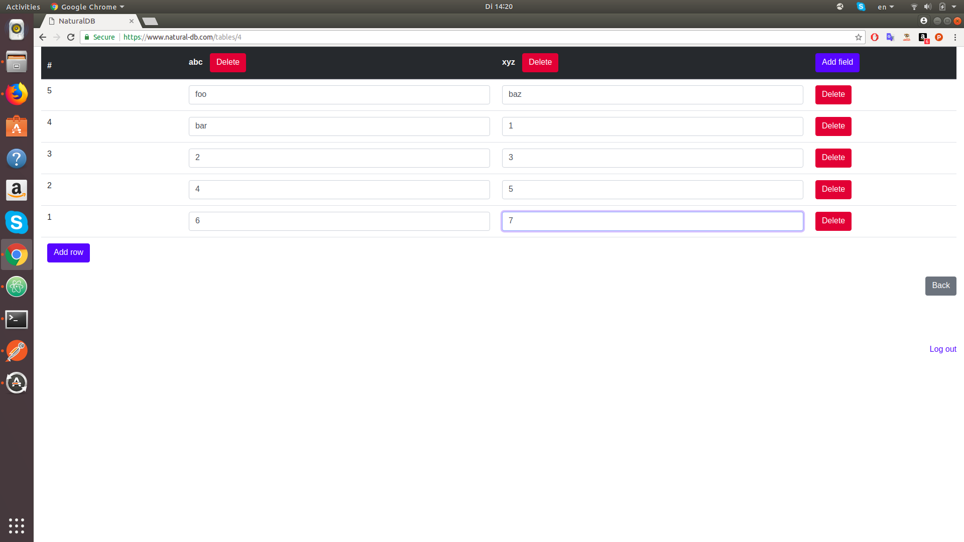Expand the system status menu arrow
This screenshot has height=542, width=964.
[x=954, y=7]
